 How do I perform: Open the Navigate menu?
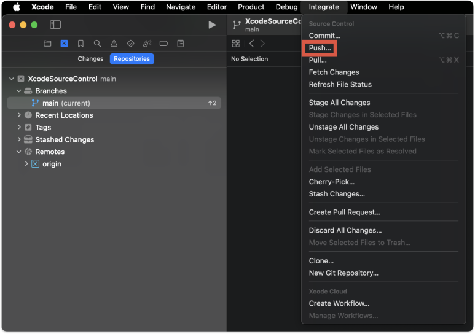(x=181, y=7)
